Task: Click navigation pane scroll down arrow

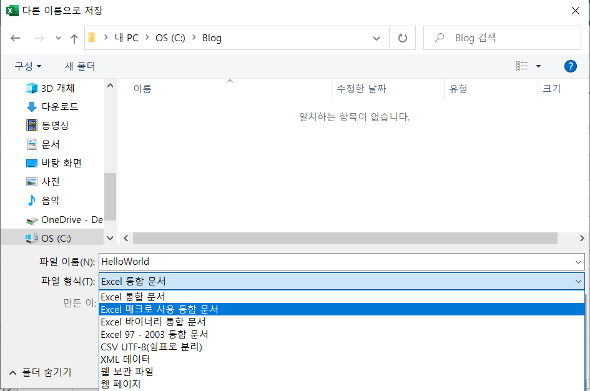Action: tap(110, 238)
